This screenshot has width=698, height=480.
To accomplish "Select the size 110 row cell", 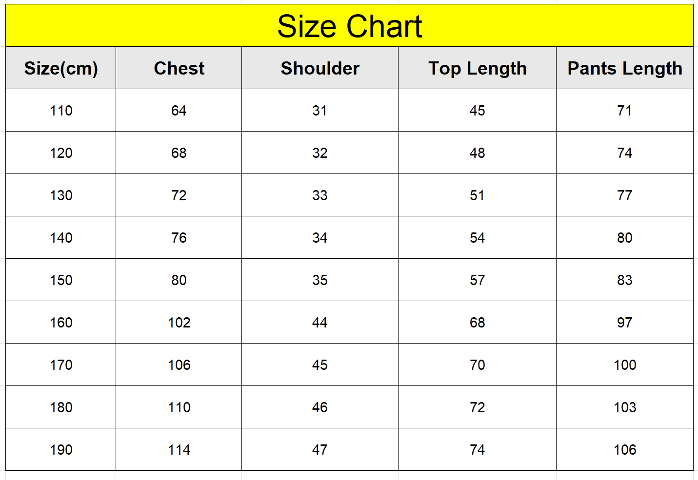I will pyautogui.click(x=61, y=111).
